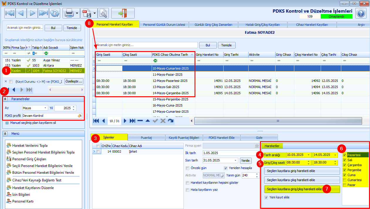The width and height of the screenshot is (370, 209).
Task: Go to previous record in top toolbar
Action: click(21, 13)
